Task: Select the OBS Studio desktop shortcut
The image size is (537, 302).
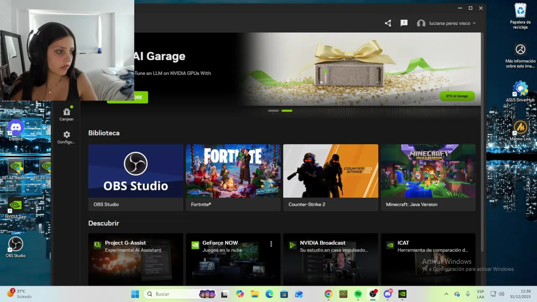Action: [x=16, y=247]
